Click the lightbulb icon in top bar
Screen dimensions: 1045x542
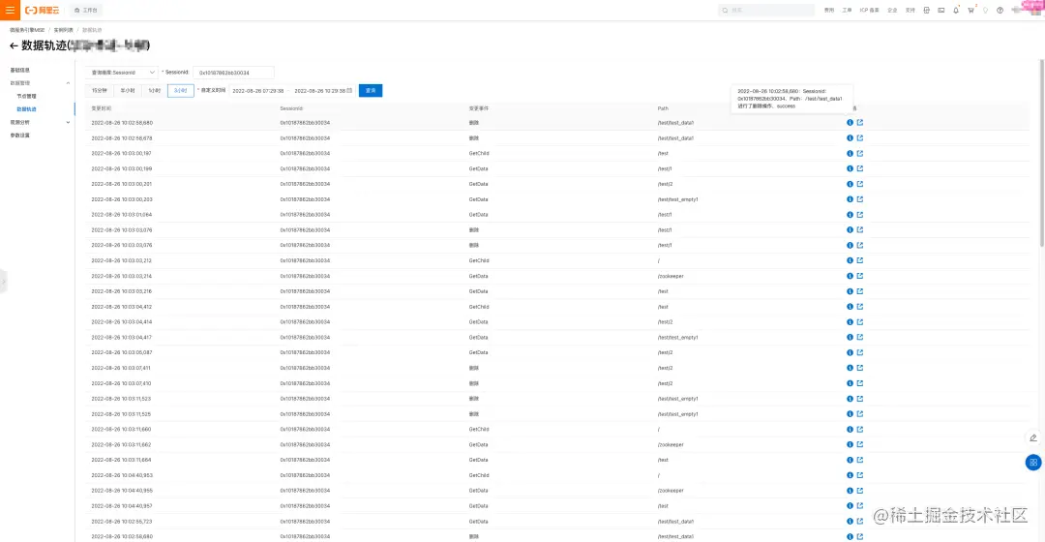(x=985, y=10)
